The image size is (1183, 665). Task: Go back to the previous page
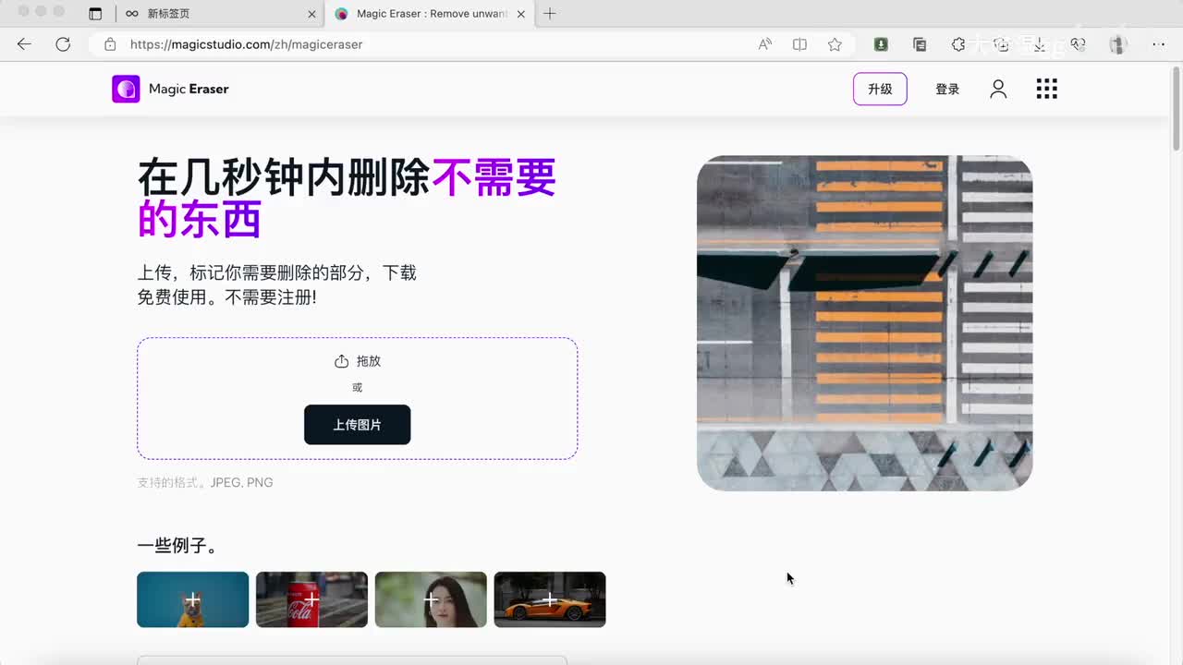click(x=24, y=44)
